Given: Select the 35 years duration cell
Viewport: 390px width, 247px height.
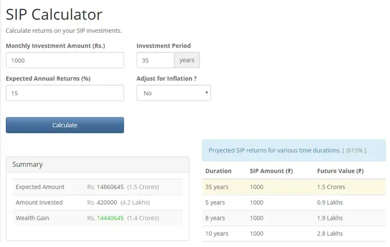Looking at the screenshot, I should pos(217,187).
